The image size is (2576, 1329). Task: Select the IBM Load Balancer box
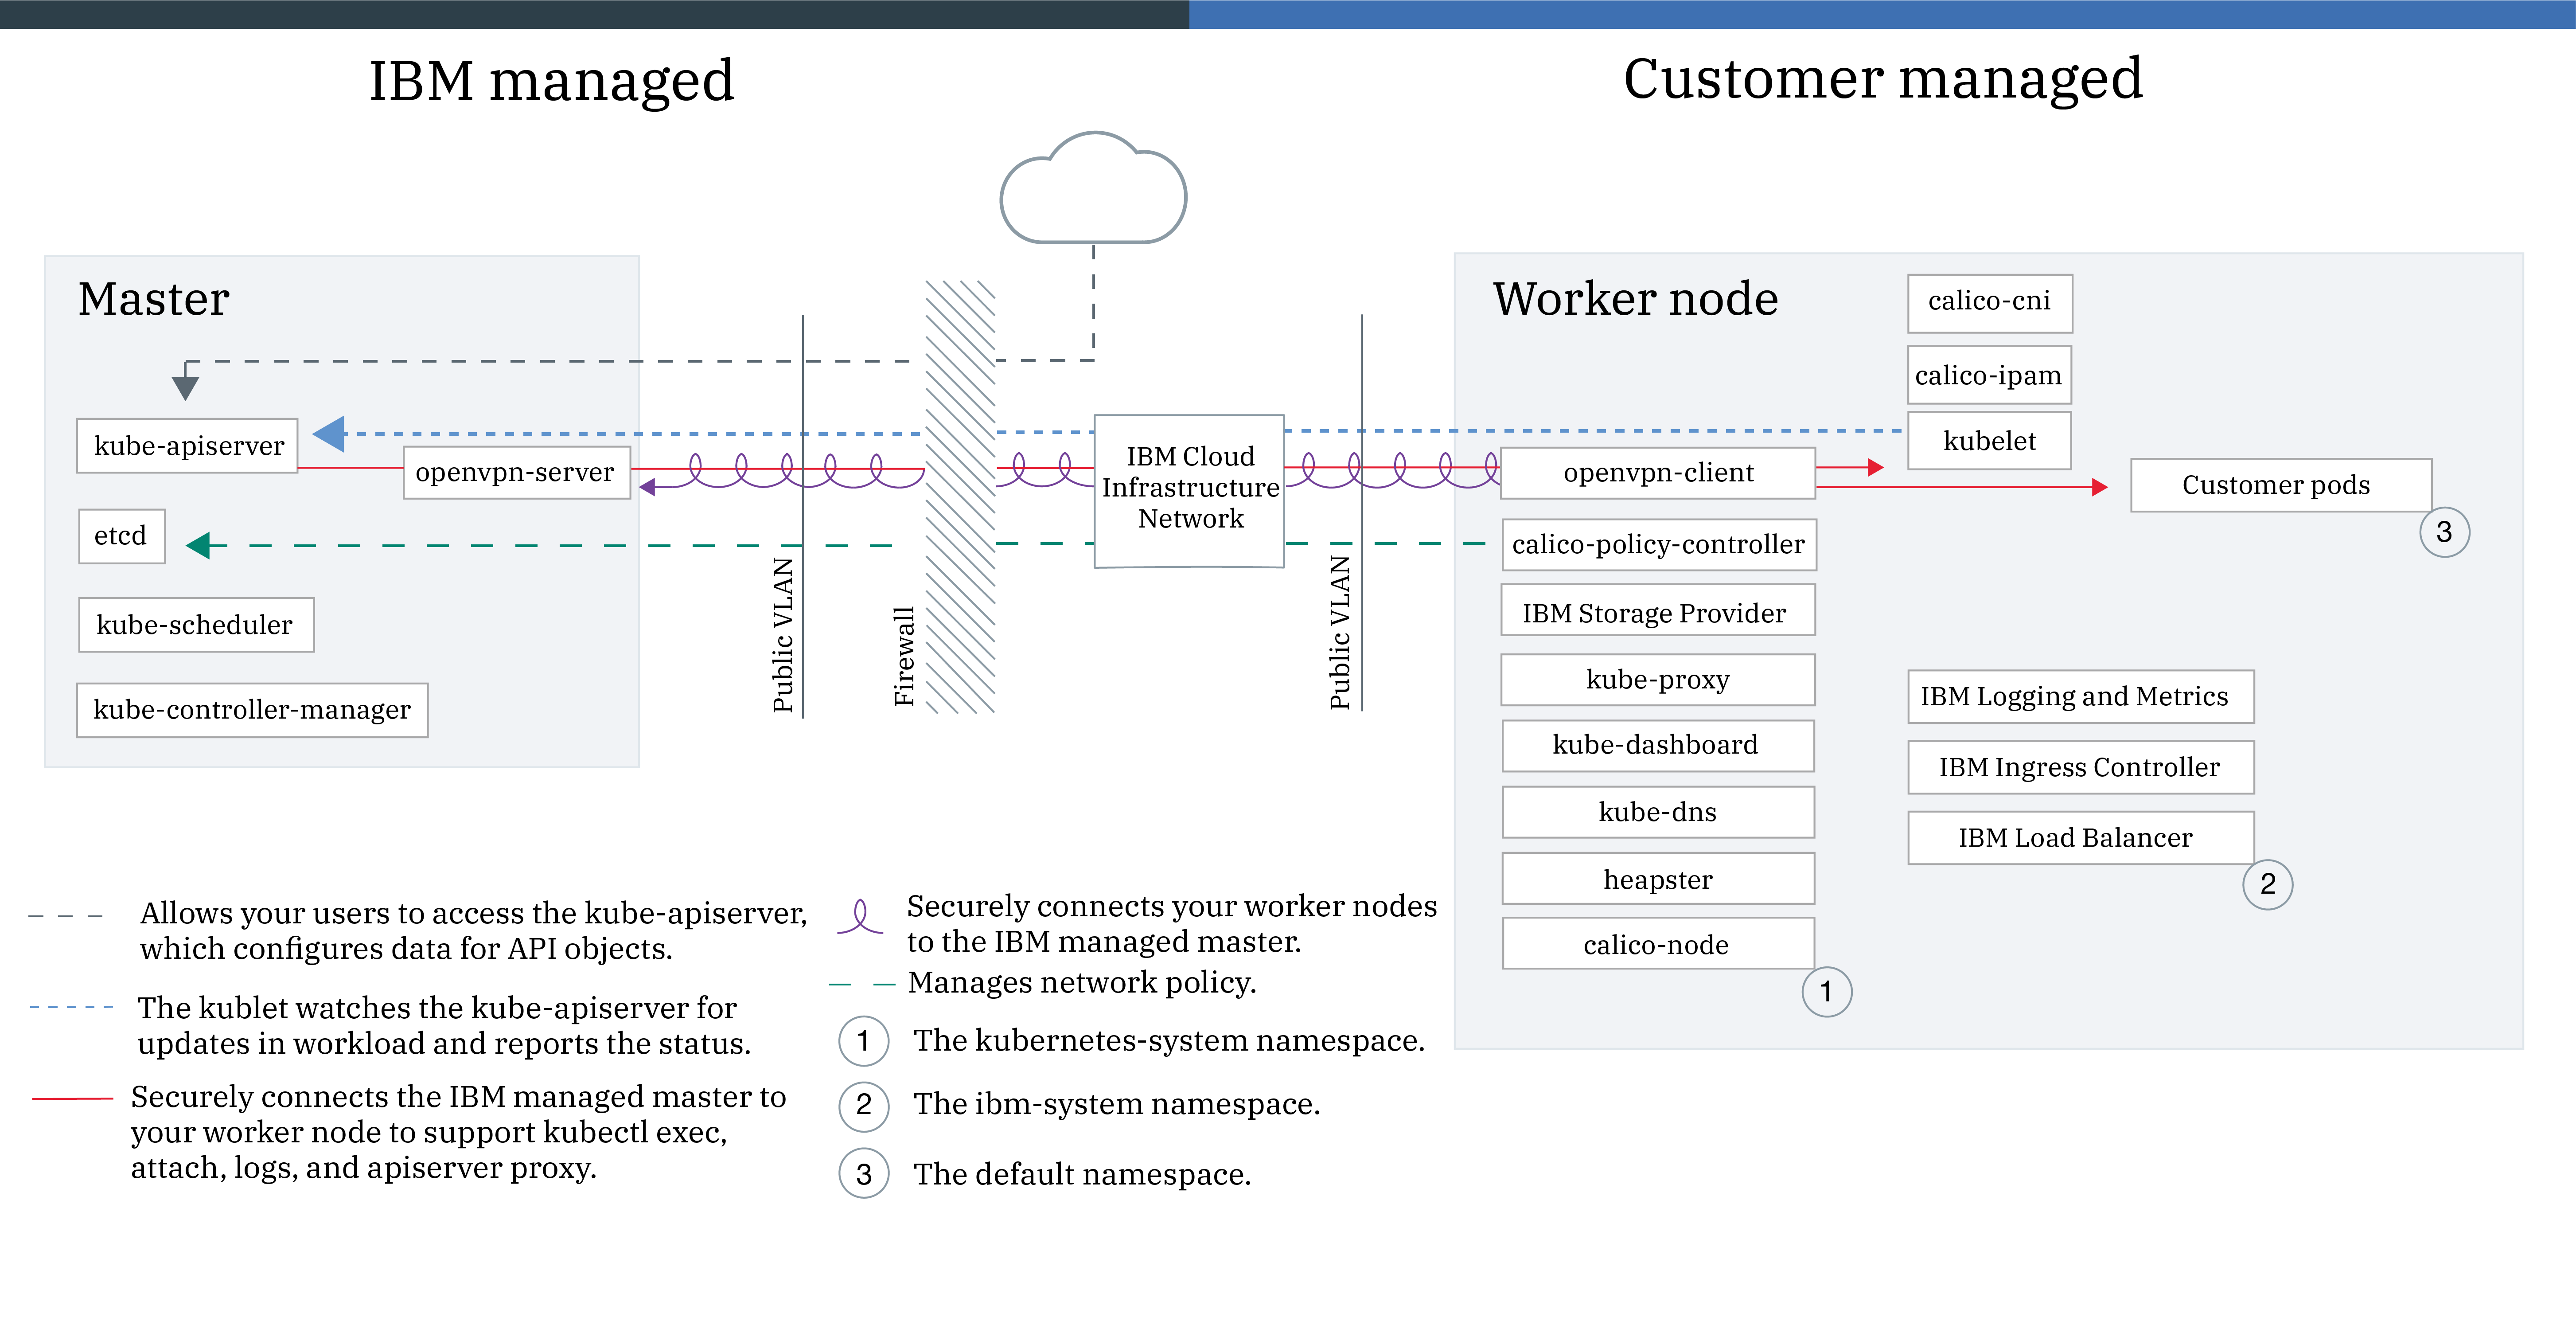pos(2080,838)
